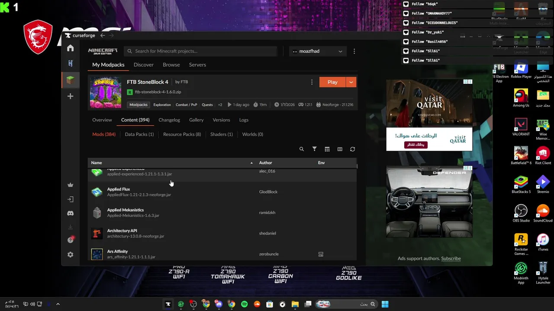The height and width of the screenshot is (311, 554).
Task: Click the plus icon to add a game
Action: [70, 96]
